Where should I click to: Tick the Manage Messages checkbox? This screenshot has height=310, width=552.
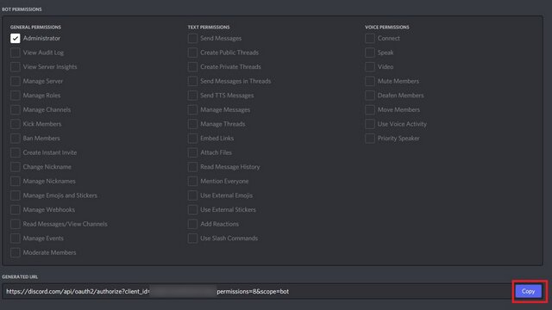pyautogui.click(x=192, y=109)
